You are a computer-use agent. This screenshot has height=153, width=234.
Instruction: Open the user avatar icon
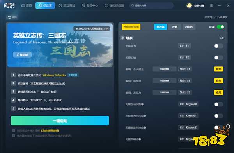pos(189,6)
